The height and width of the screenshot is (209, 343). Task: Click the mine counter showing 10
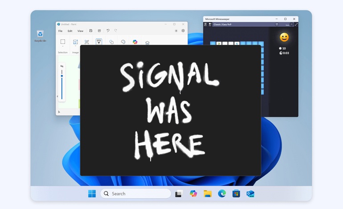point(282,48)
